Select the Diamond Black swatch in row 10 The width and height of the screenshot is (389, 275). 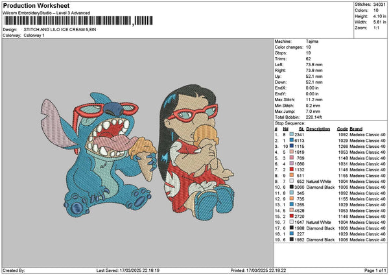point(292,187)
